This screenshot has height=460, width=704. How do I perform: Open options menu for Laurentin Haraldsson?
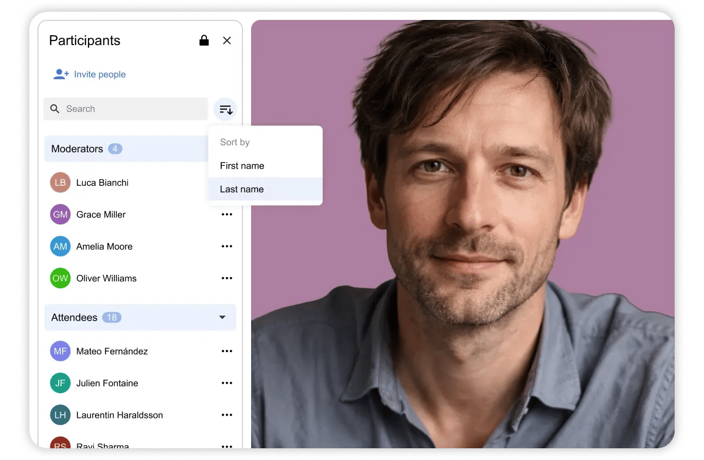pyautogui.click(x=227, y=415)
